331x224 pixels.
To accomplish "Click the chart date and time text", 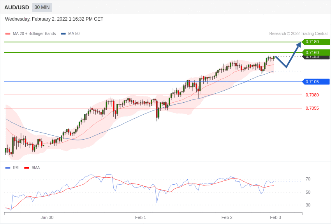I will 54,19.
